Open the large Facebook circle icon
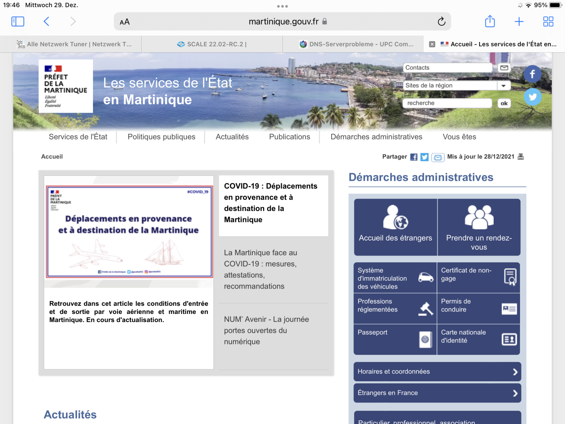Viewport: 565px width, 424px height. [x=532, y=74]
